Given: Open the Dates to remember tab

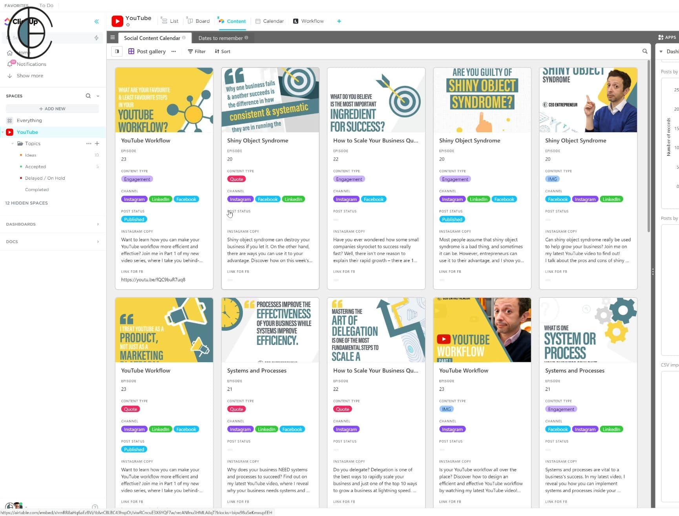Looking at the screenshot, I should (221, 38).
